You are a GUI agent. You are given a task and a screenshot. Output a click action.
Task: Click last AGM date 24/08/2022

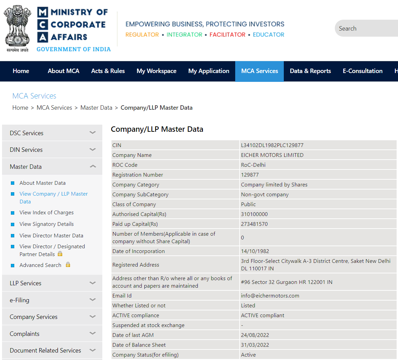coord(255,335)
